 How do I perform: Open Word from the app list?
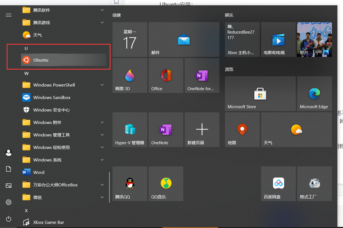click(x=64, y=172)
